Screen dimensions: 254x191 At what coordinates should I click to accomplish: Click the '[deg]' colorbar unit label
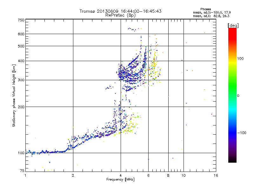pyautogui.click(x=233, y=25)
